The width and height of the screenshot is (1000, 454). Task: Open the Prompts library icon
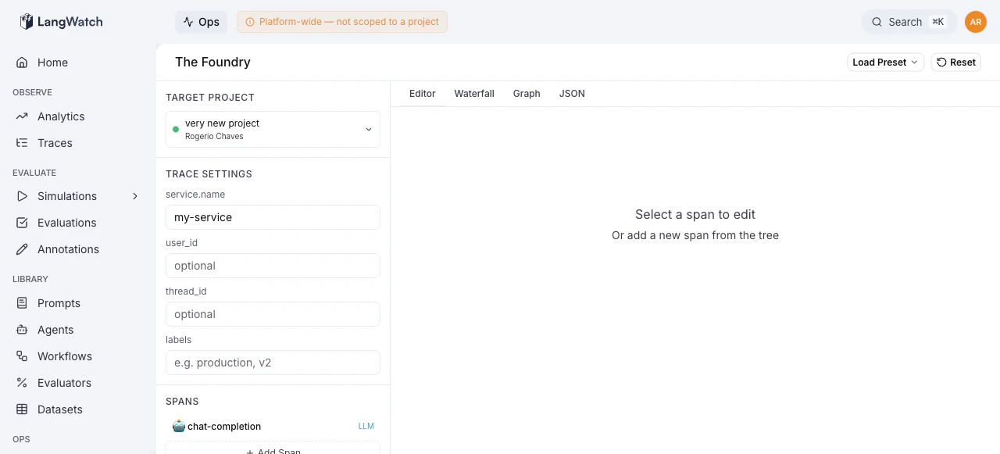[23, 303]
